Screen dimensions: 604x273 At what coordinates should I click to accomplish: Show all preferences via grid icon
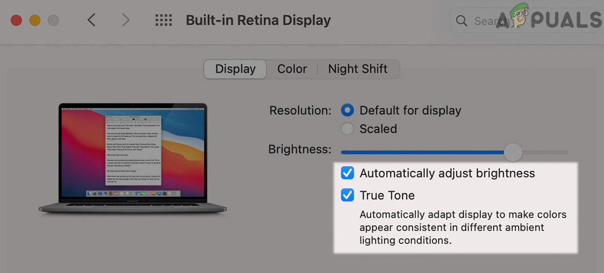pos(163,21)
